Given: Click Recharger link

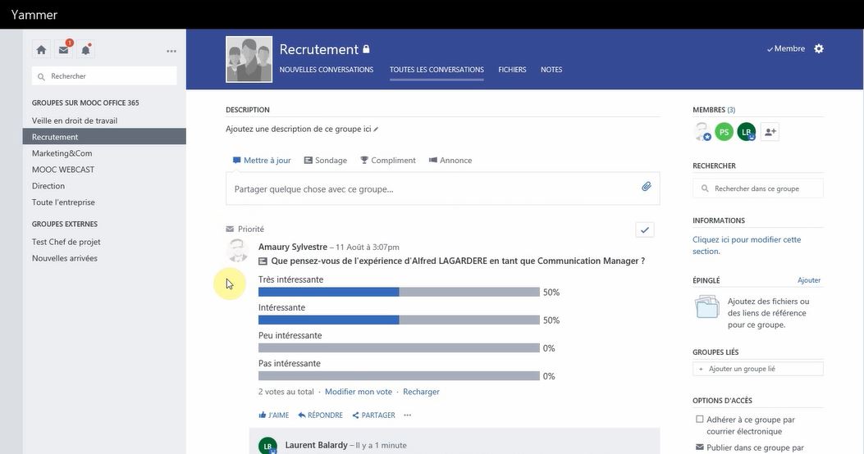Looking at the screenshot, I should tap(421, 392).
